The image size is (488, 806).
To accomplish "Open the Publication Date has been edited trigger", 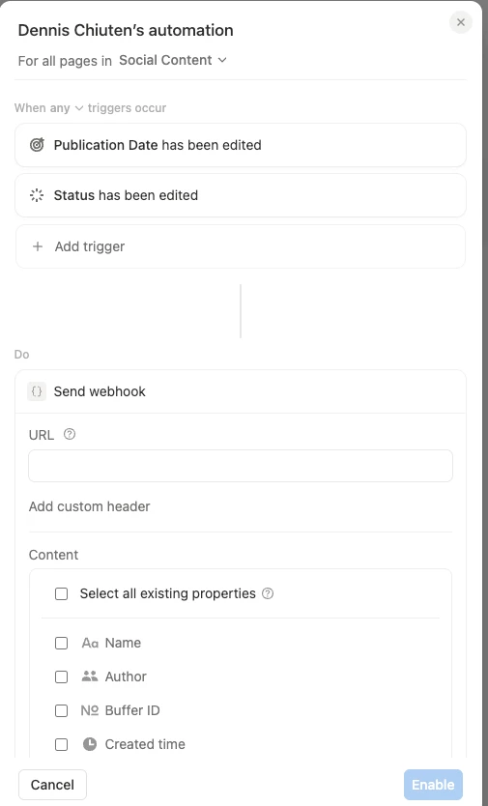I will [241, 145].
